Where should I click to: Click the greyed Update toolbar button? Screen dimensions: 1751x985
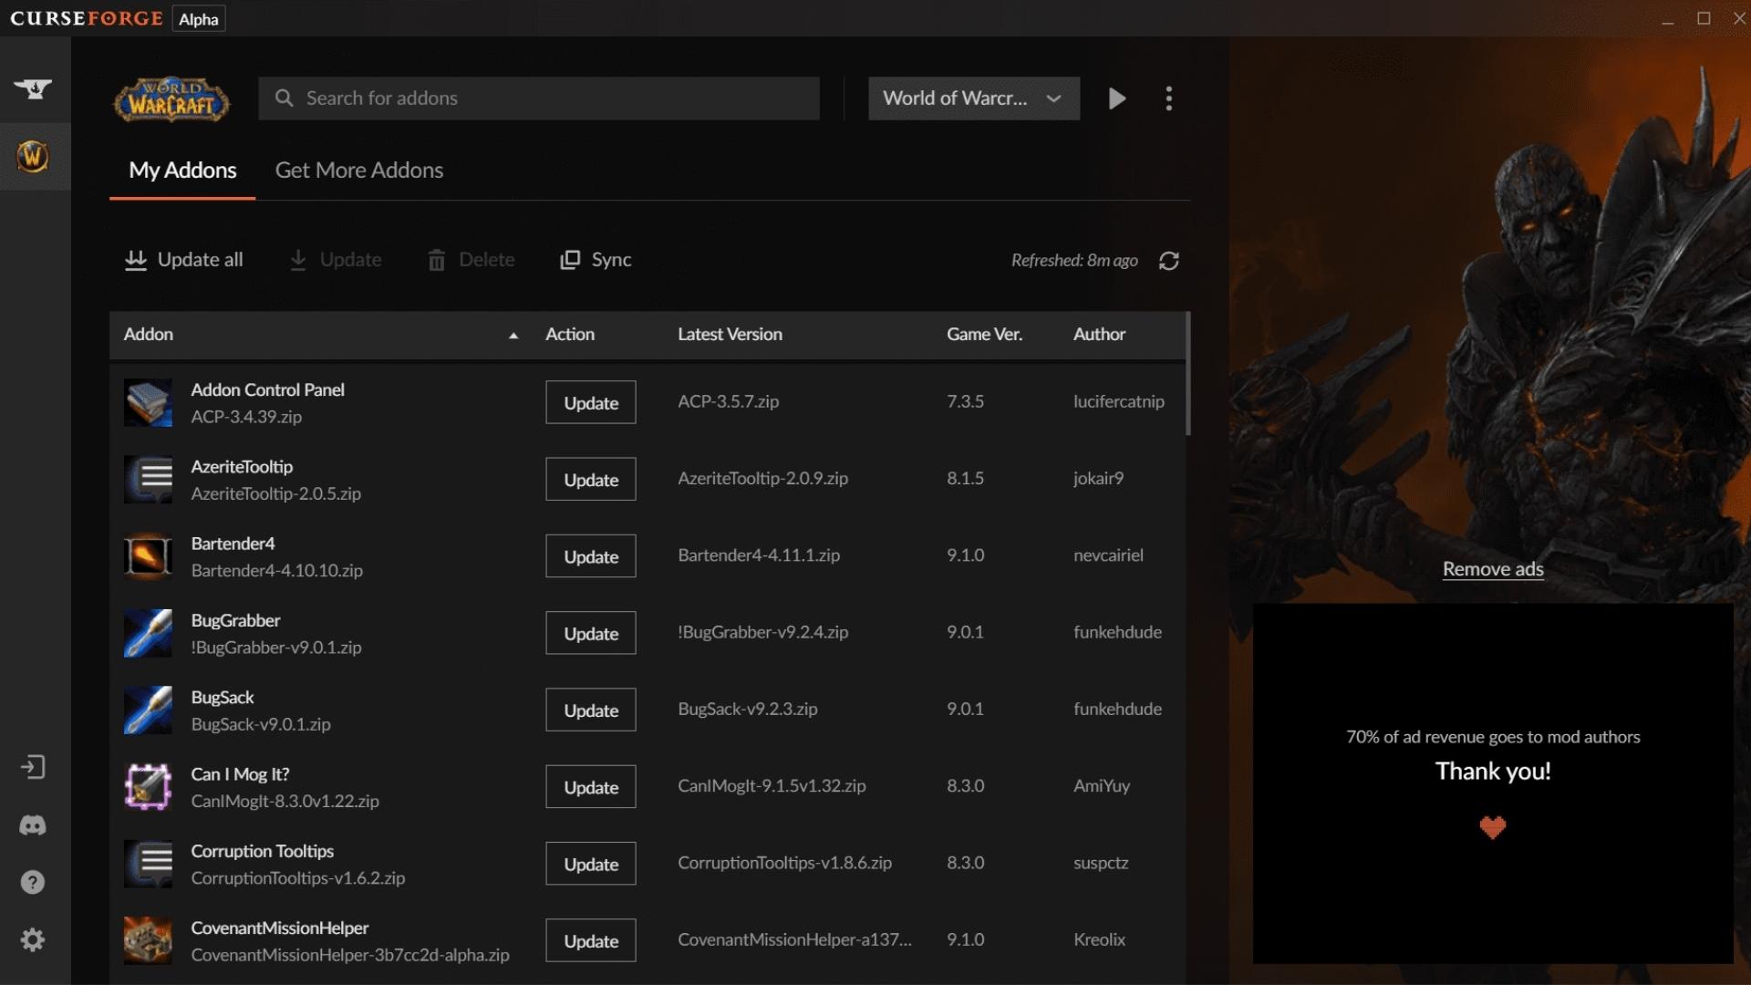pyautogui.click(x=336, y=260)
